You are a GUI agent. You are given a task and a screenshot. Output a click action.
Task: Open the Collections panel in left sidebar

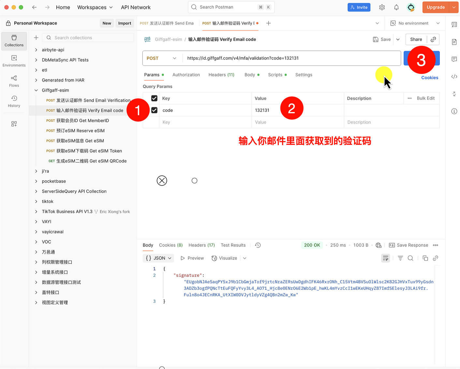14,41
